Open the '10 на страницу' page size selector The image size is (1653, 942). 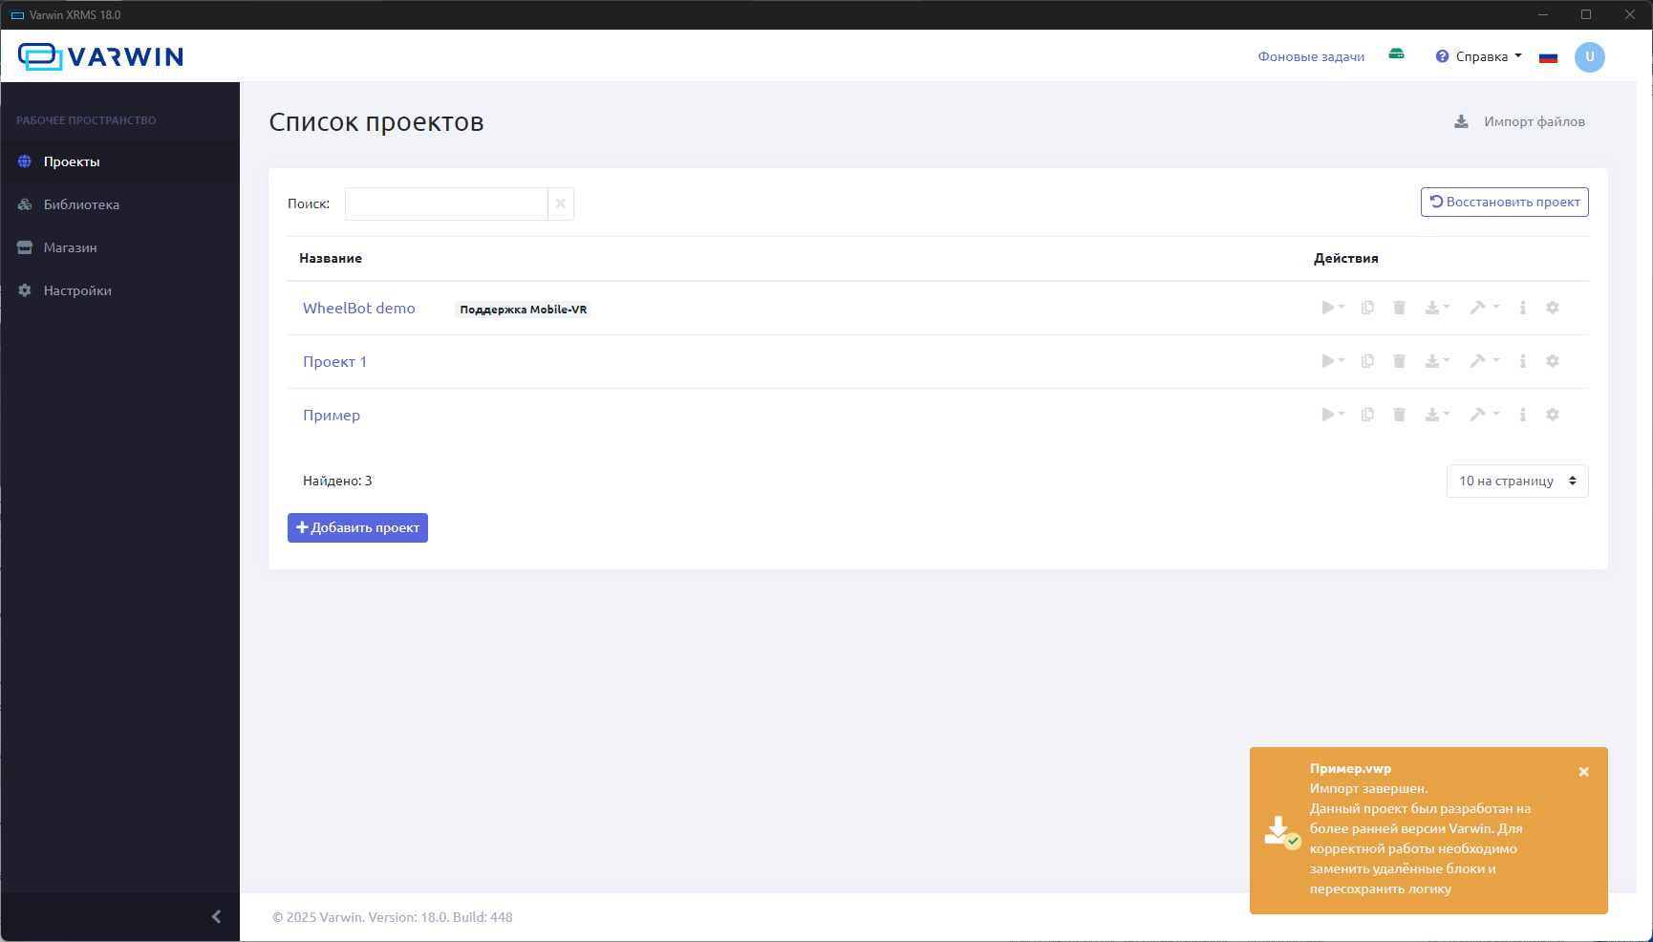[x=1516, y=482]
